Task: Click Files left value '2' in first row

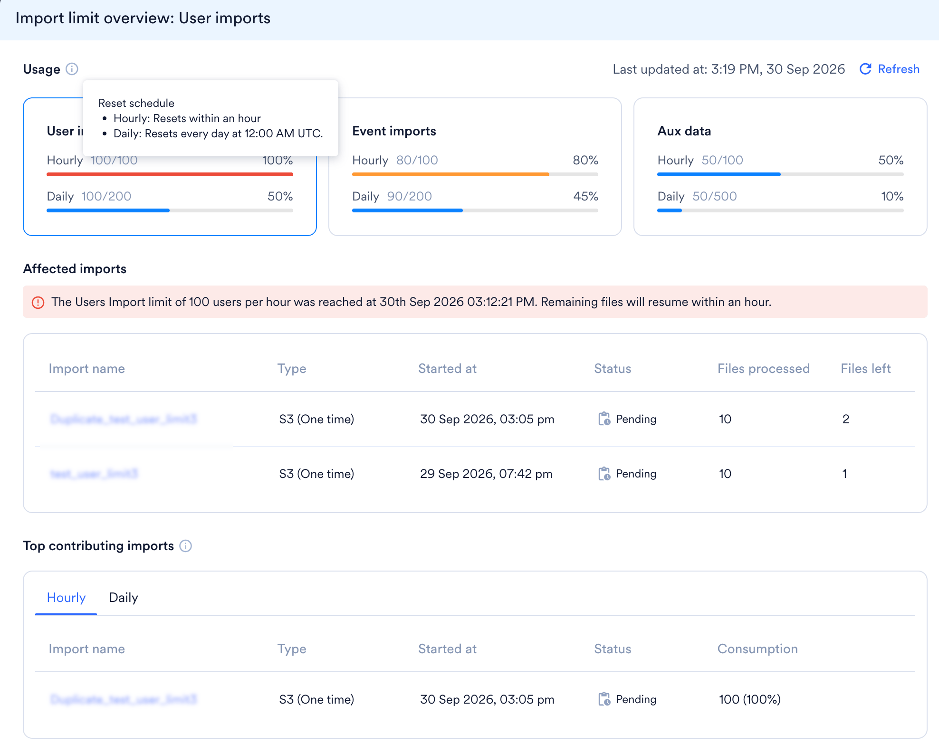Action: 845,419
